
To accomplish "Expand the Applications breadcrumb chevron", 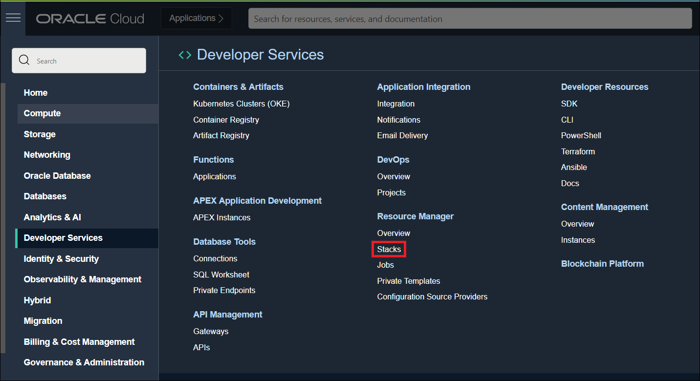I will (222, 18).
